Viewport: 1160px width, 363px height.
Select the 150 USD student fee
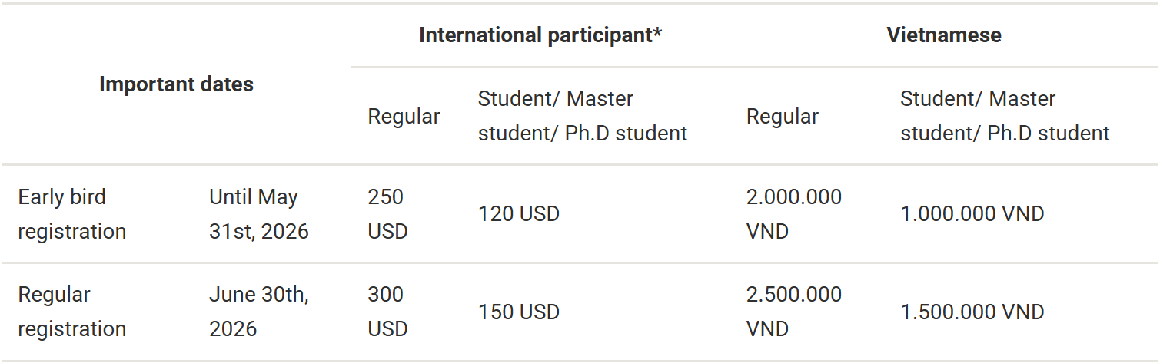coord(519,312)
